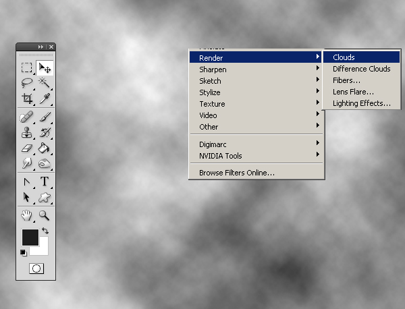Select the Pen path tool
The image size is (405, 309).
click(x=26, y=181)
